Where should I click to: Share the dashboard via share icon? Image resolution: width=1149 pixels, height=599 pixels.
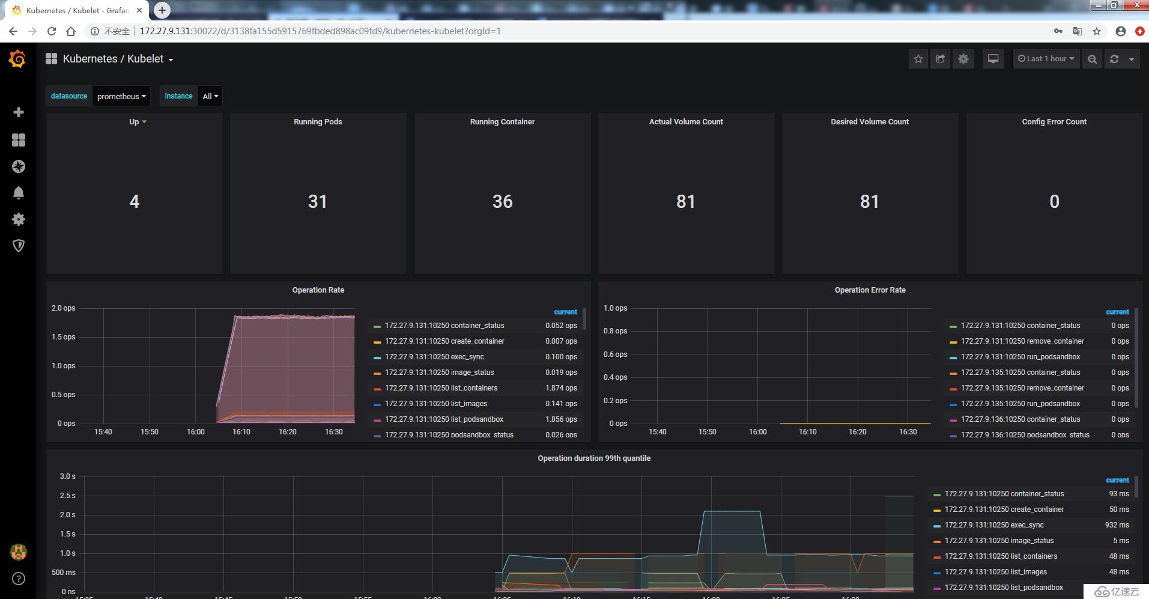(941, 59)
